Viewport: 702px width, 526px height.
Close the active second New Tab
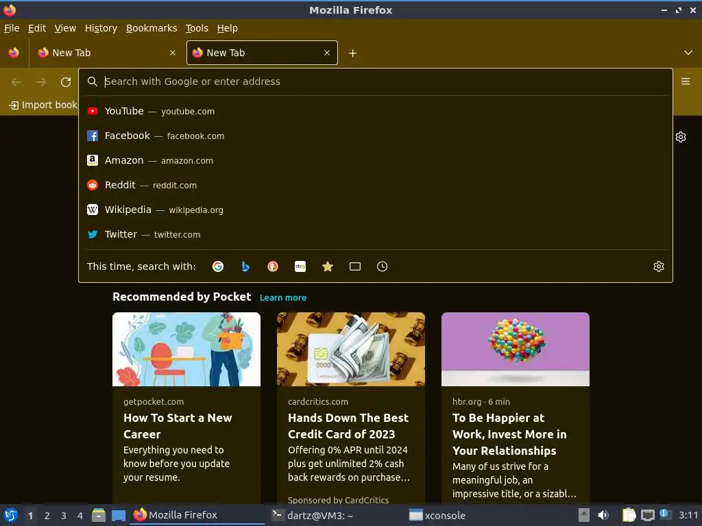point(327,53)
